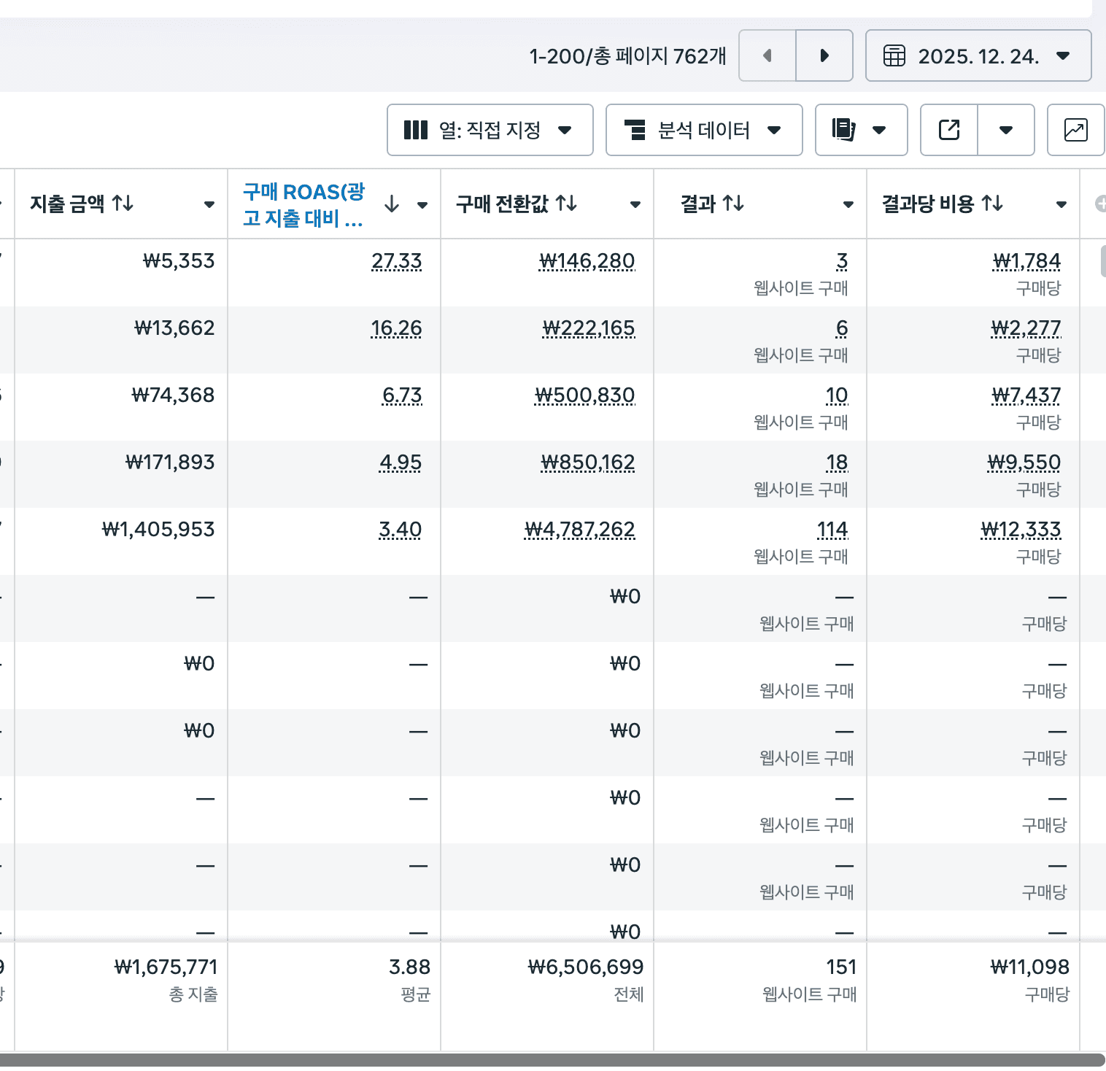Click cost per result ₩9,550
1106x1071 pixels.
1024,463
